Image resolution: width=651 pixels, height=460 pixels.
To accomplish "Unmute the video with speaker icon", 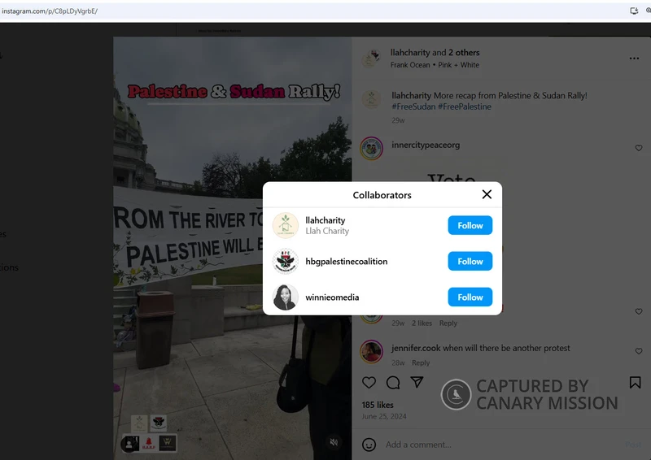I will (x=334, y=442).
